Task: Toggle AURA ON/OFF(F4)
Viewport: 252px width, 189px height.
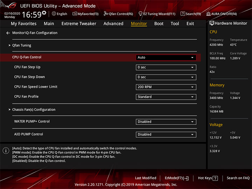Action: 224,14
